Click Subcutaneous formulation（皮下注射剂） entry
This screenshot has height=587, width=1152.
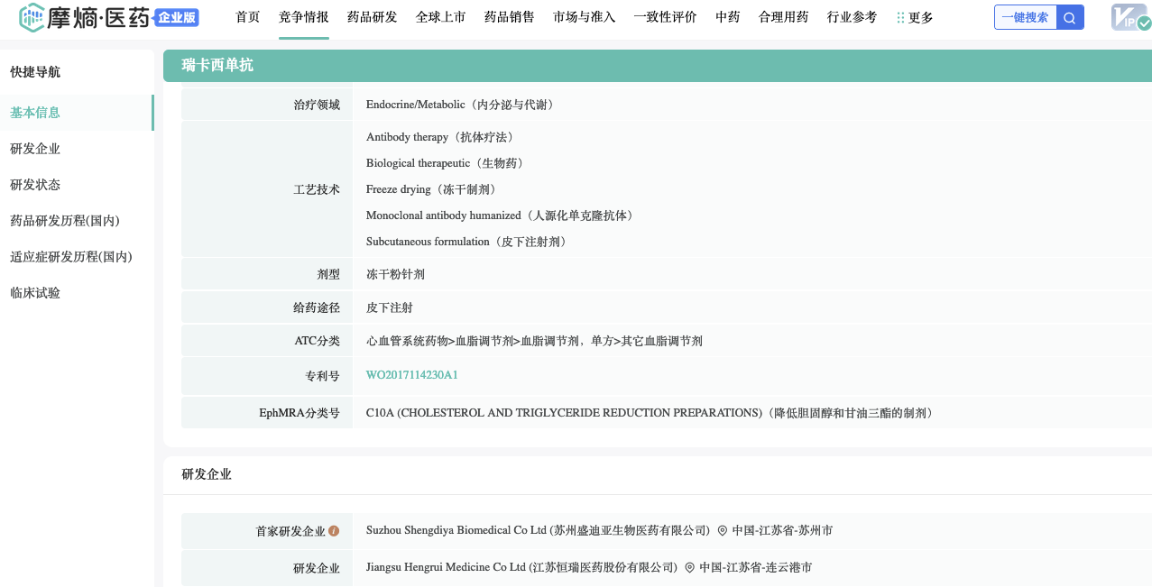(x=469, y=242)
